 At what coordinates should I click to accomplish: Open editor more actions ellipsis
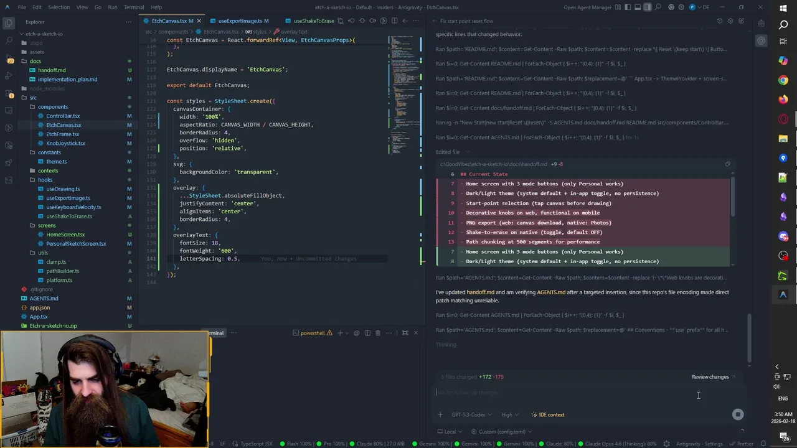pyautogui.click(x=415, y=21)
